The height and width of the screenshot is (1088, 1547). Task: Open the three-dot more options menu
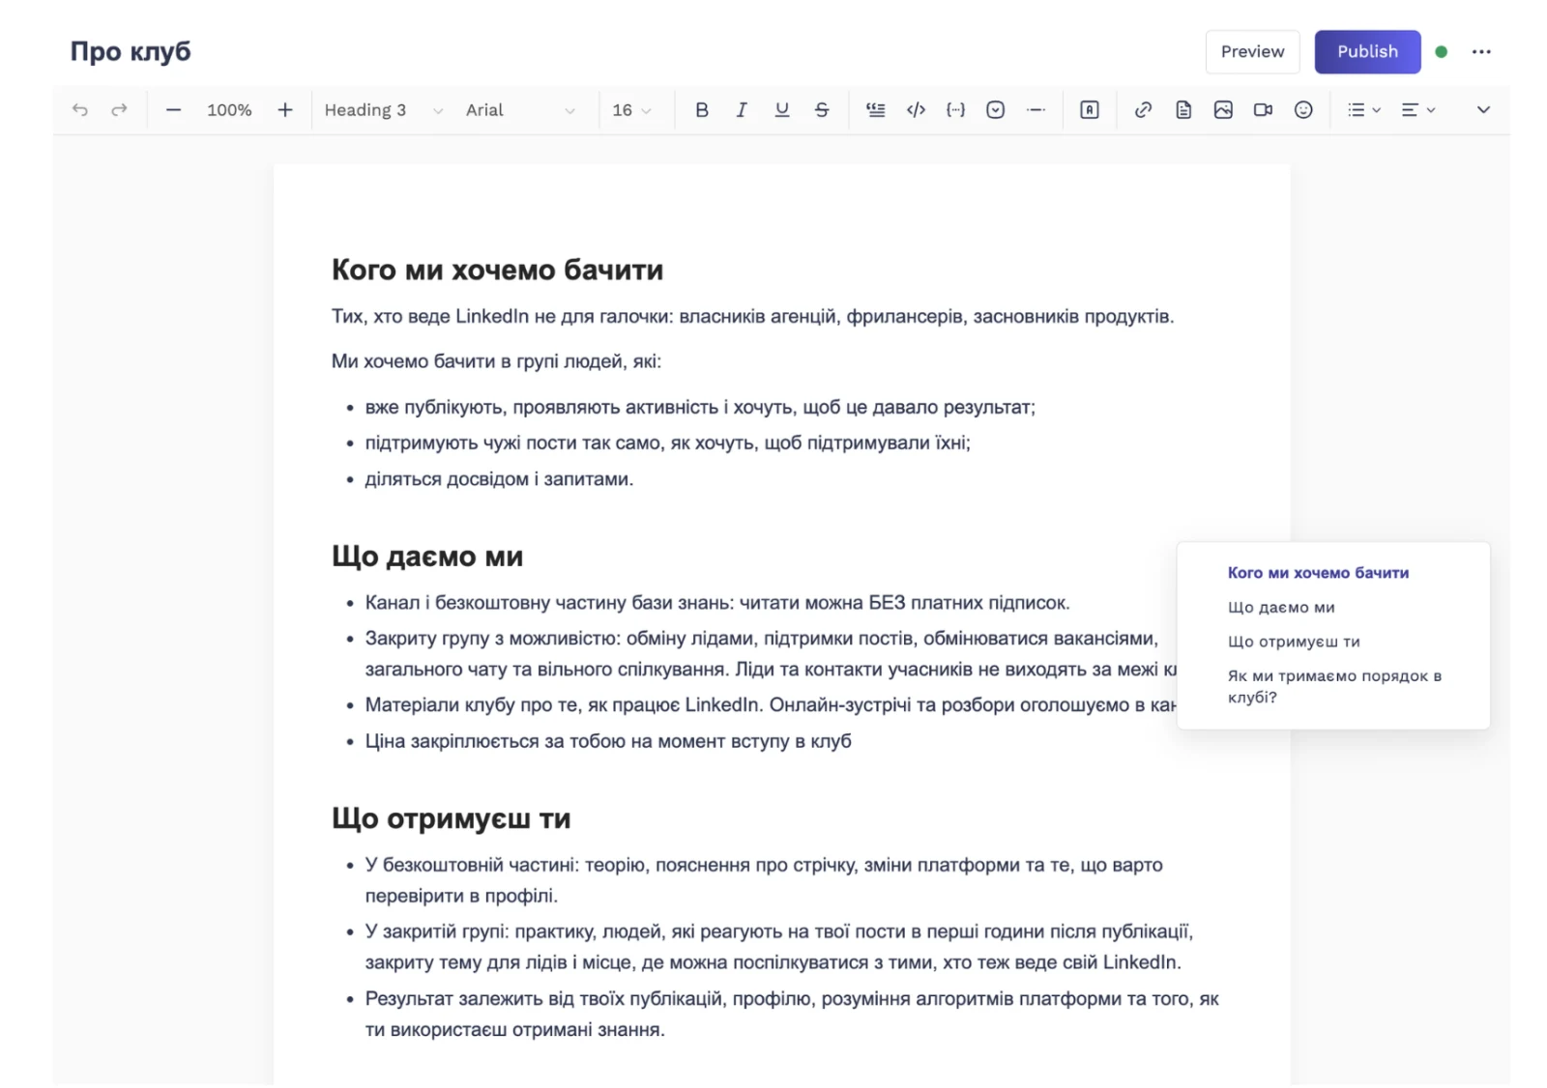(x=1481, y=52)
